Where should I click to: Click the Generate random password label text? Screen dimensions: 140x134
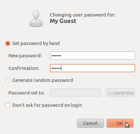click(43, 80)
